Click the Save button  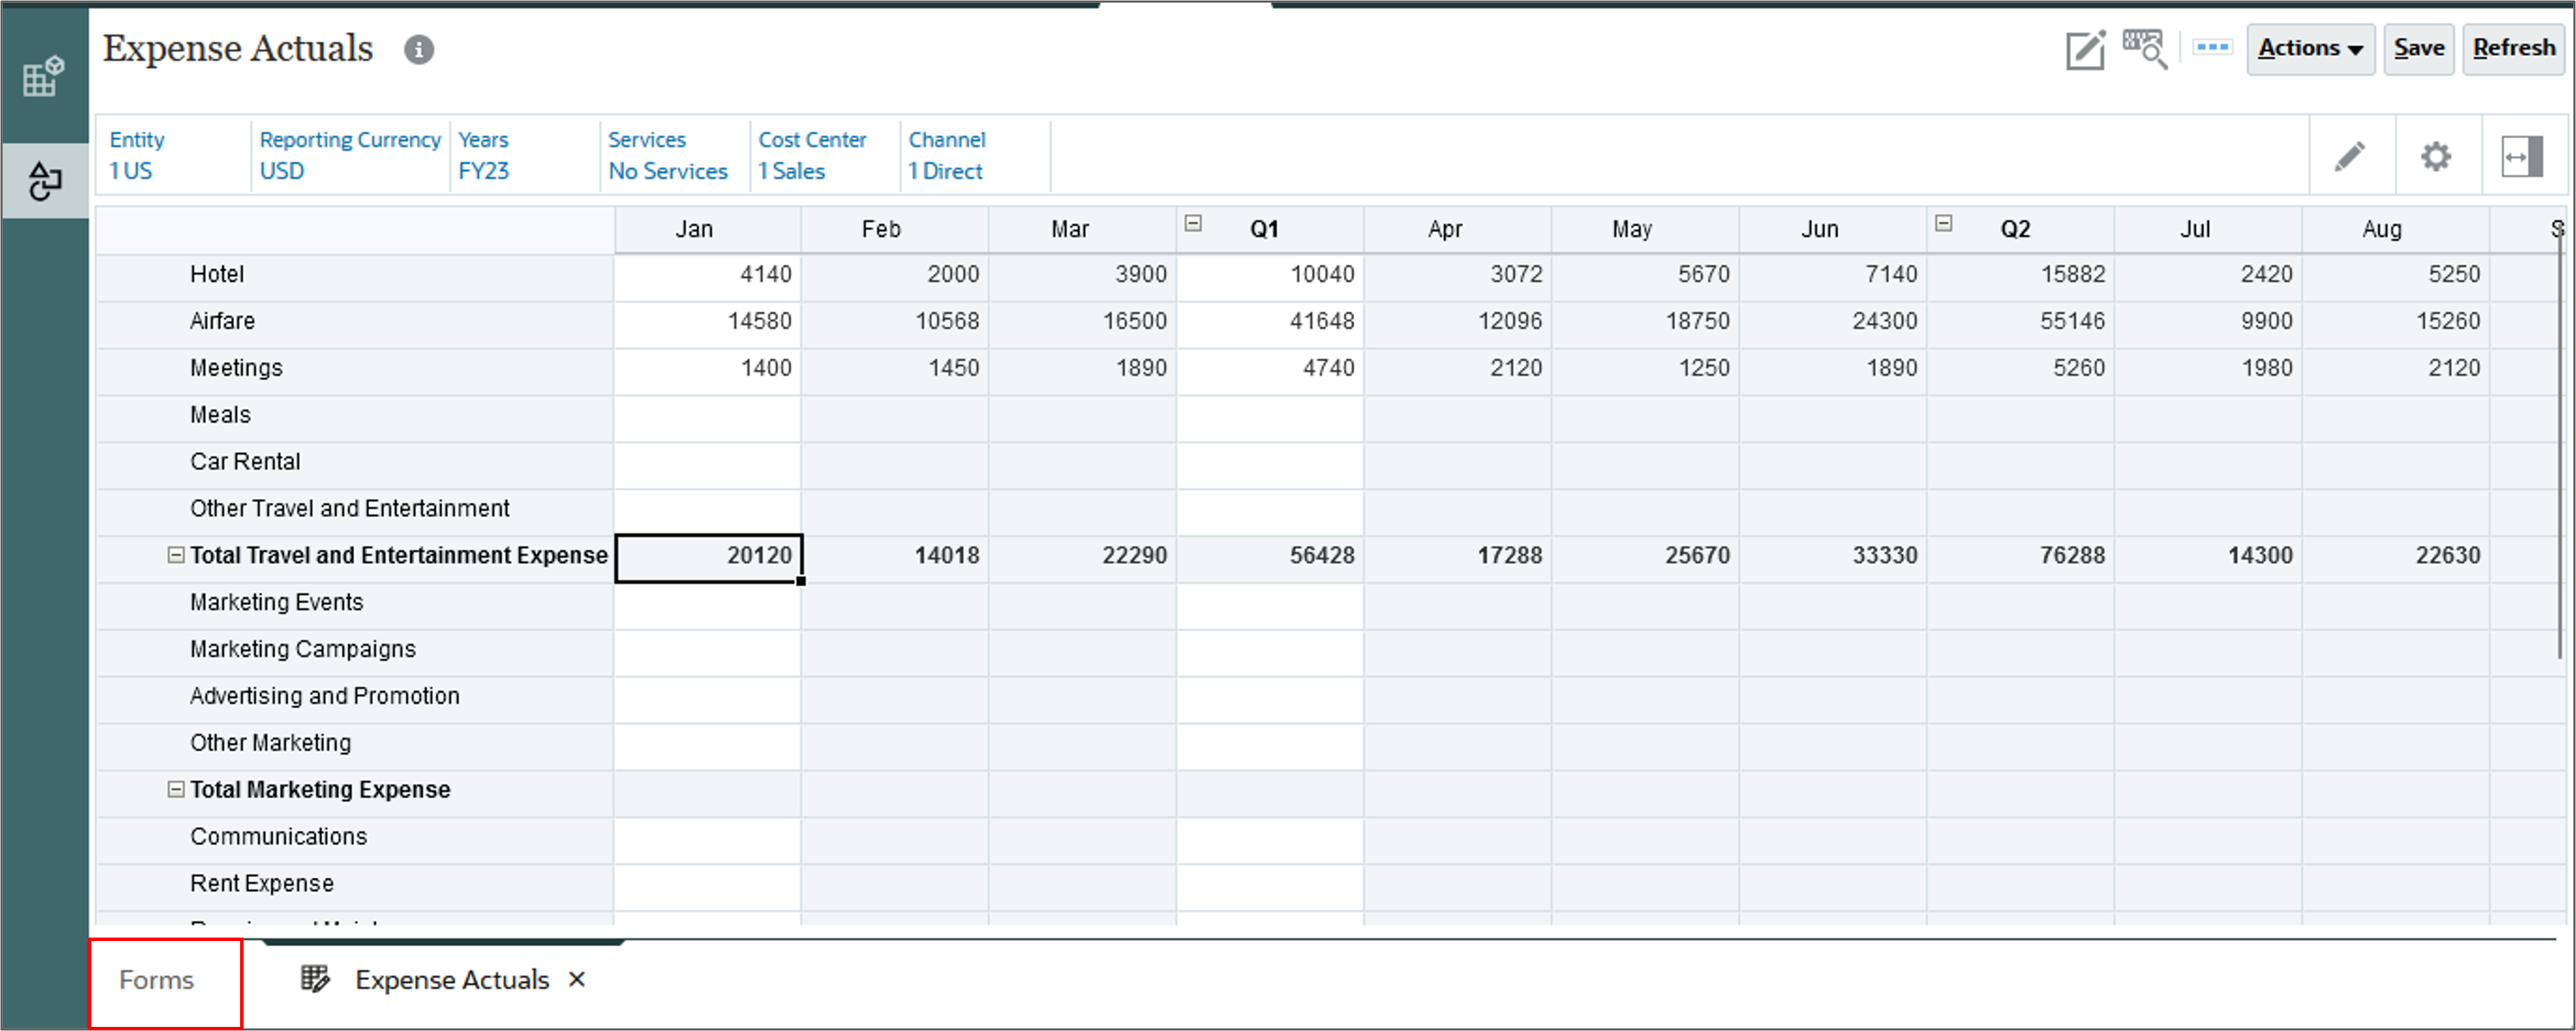click(2419, 48)
